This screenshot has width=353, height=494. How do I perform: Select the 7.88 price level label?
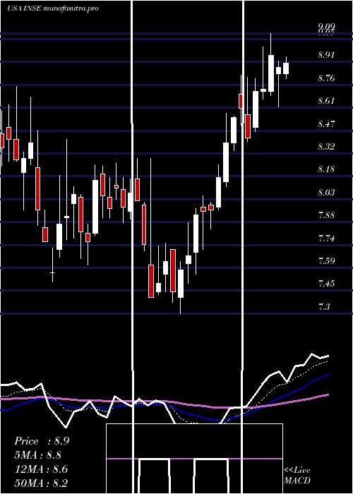326,215
